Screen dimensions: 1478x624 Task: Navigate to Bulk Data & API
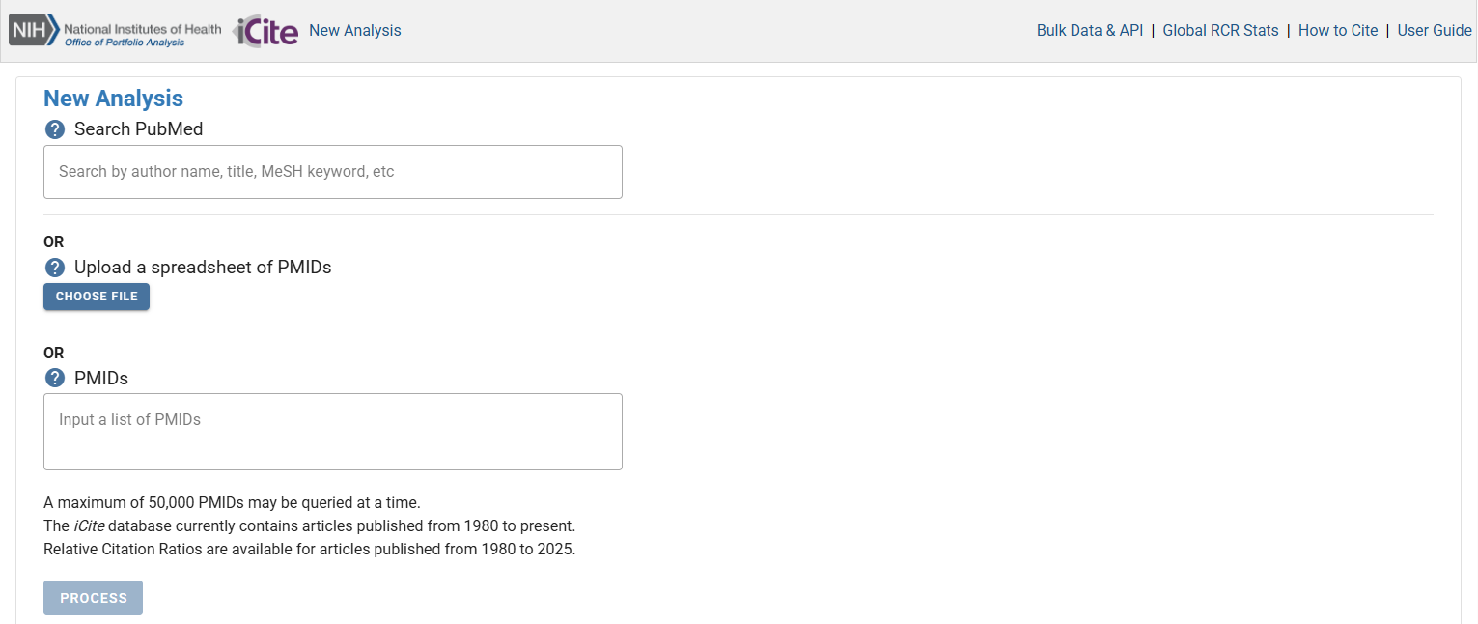pyautogui.click(x=1089, y=30)
